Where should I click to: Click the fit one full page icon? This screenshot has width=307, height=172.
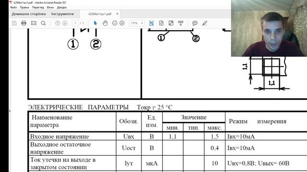tap(161, 23)
